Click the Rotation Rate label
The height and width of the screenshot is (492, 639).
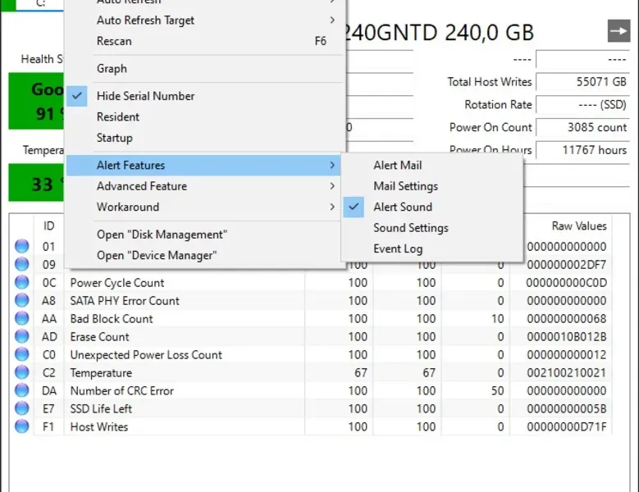(498, 105)
